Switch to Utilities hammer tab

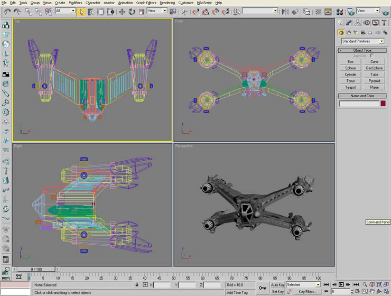384,23
